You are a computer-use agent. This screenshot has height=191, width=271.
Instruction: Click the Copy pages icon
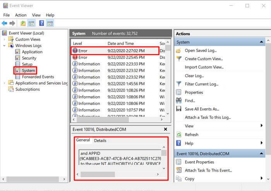(179, 179)
